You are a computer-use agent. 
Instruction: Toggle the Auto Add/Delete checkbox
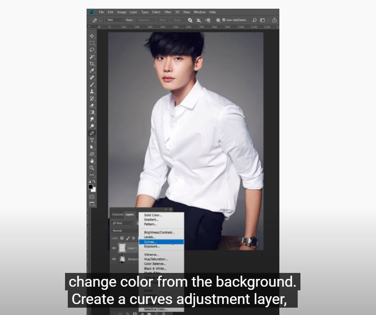(224, 20)
